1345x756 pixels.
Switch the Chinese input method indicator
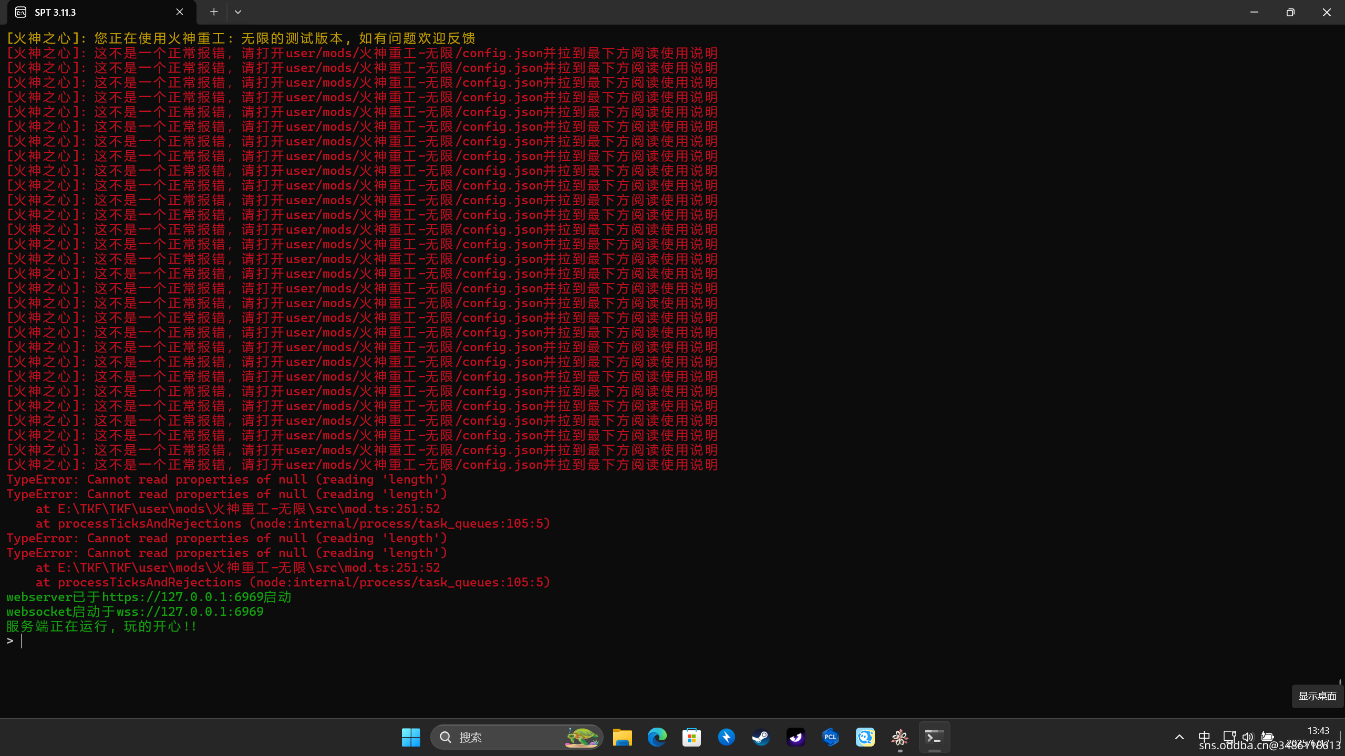pyautogui.click(x=1204, y=737)
